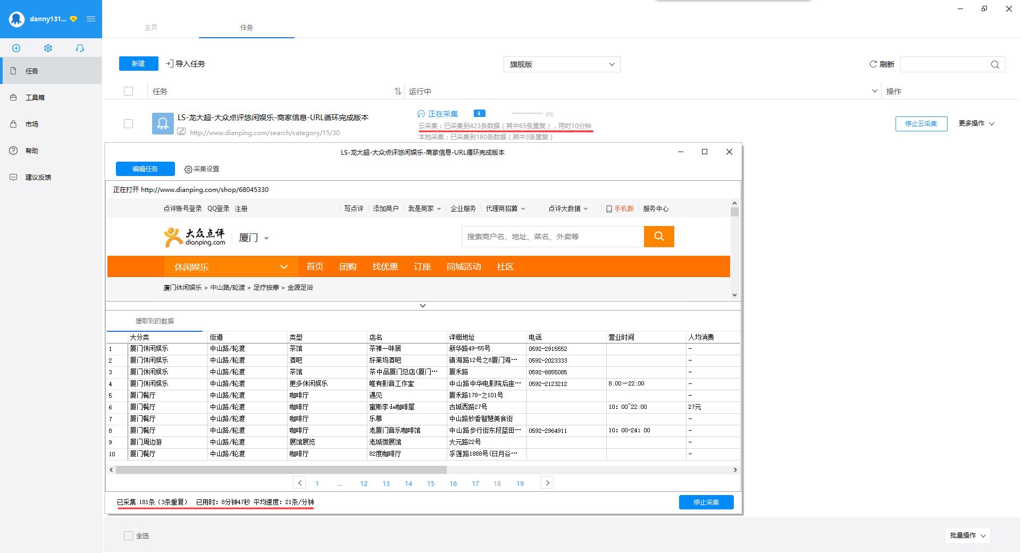Image resolution: width=1021 pixels, height=553 pixels.
Task: Check the LS-龙大超 task row checkbox
Action: tap(128, 123)
